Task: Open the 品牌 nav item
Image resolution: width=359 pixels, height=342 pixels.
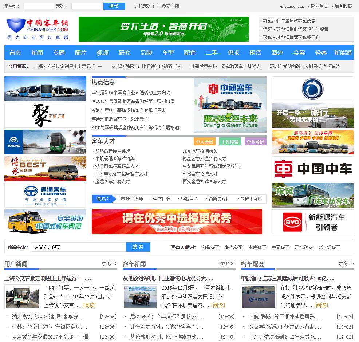Action: [x=146, y=53]
